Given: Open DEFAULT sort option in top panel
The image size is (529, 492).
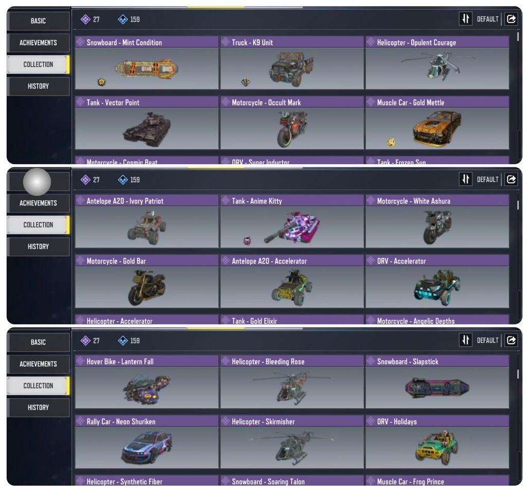Looking at the screenshot, I should pos(487,19).
